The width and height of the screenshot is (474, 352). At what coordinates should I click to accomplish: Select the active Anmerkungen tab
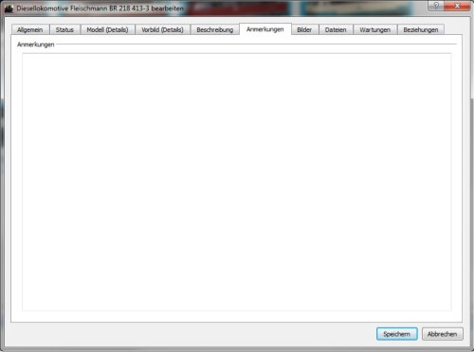265,29
